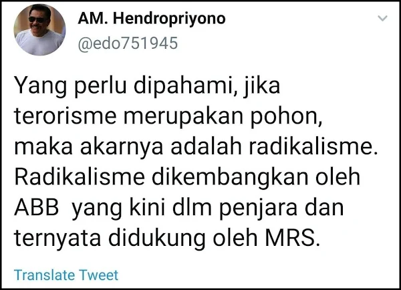
Task: Click the word "penjara" in the tweet
Action: tap(258, 209)
